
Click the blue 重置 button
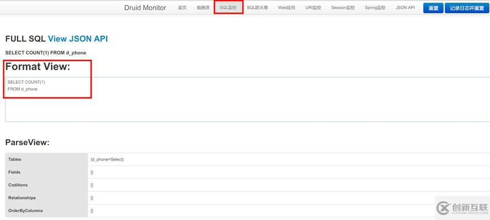coord(433,8)
